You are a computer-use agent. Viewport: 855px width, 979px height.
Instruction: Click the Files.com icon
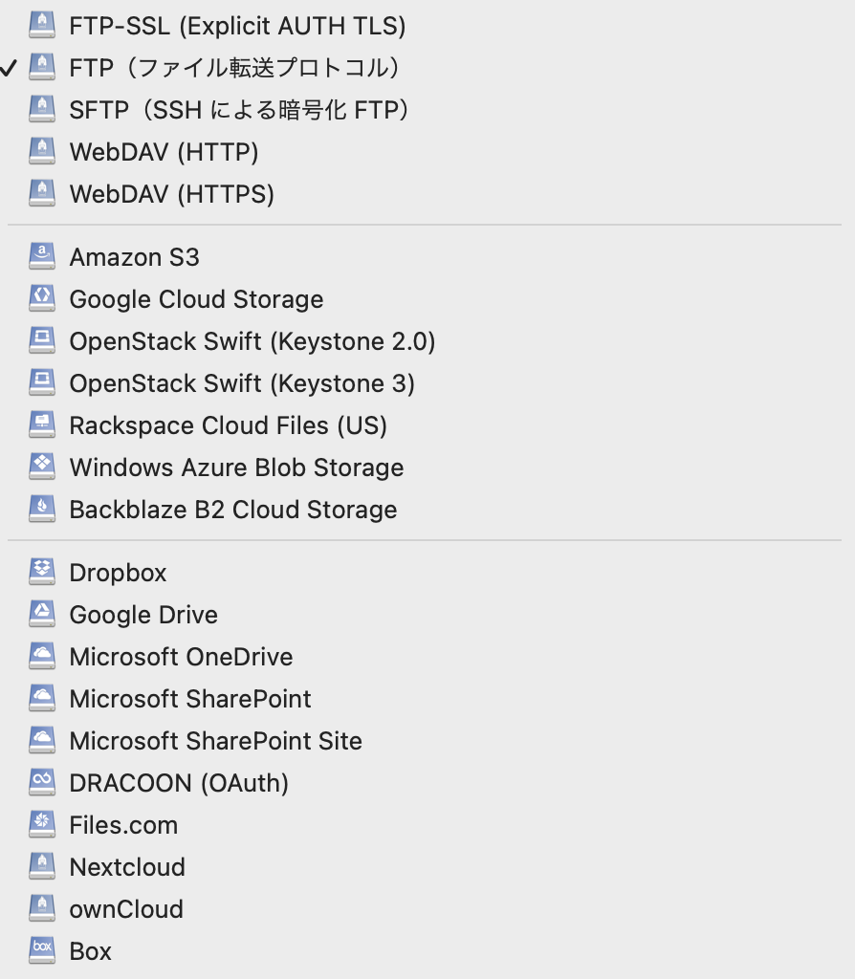pos(42,824)
